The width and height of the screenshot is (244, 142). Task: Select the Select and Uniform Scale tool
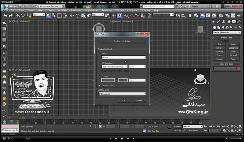(x=83, y=16)
